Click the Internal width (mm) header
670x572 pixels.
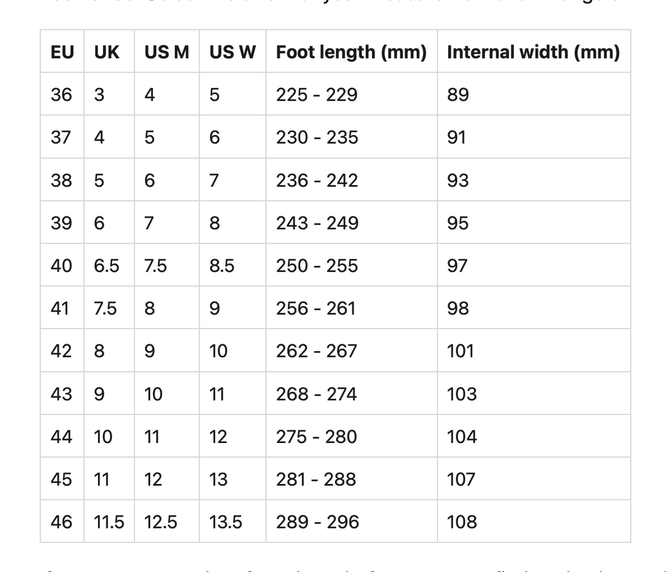[533, 52]
